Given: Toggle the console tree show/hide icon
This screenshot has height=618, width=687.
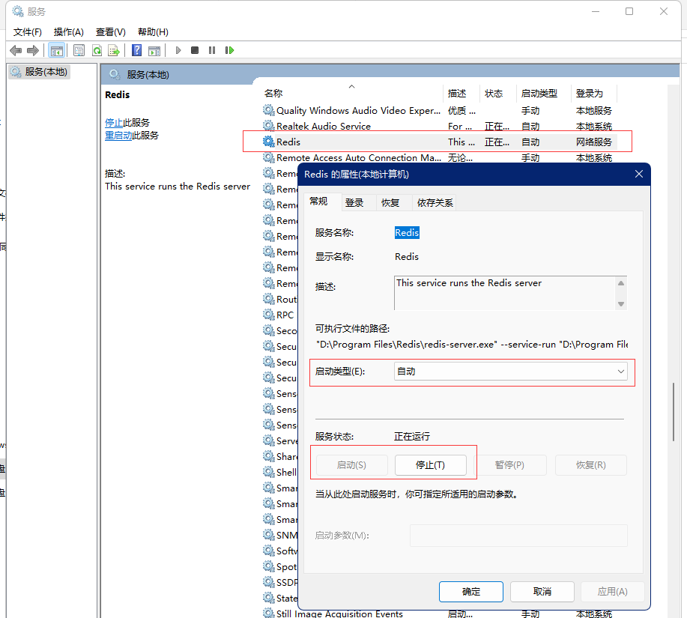Looking at the screenshot, I should 56,50.
